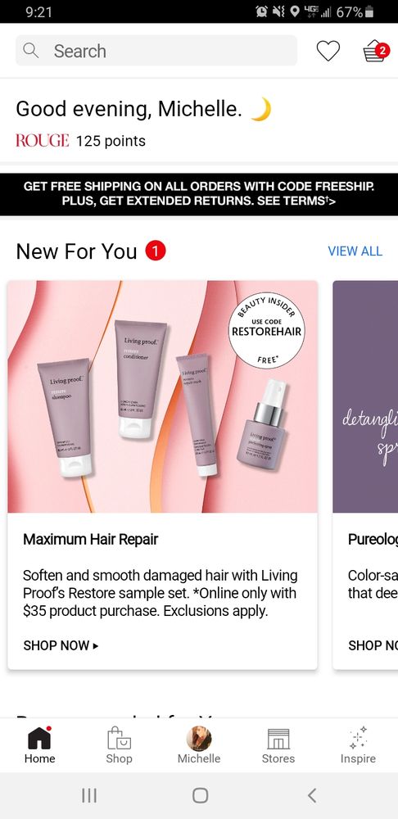Viewport: 398px width, 819px height.
Task: Open the Shop tab
Action: (119, 746)
